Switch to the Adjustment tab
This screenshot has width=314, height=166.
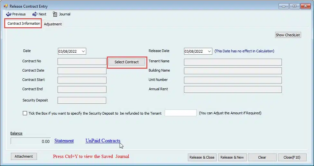(53, 24)
